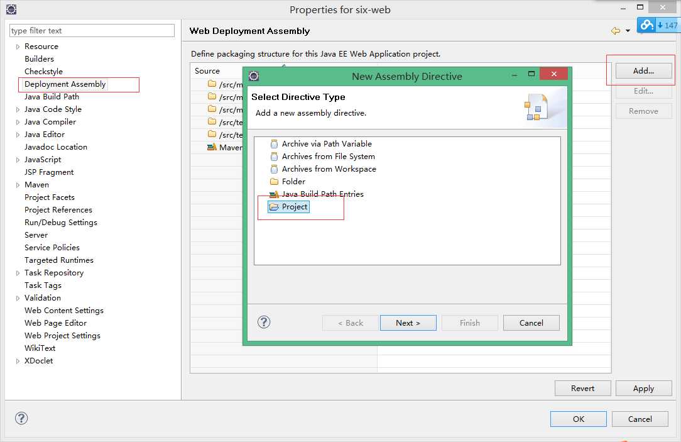Select JSP Fragment item
Image resolution: width=681 pixels, height=442 pixels.
[48, 172]
